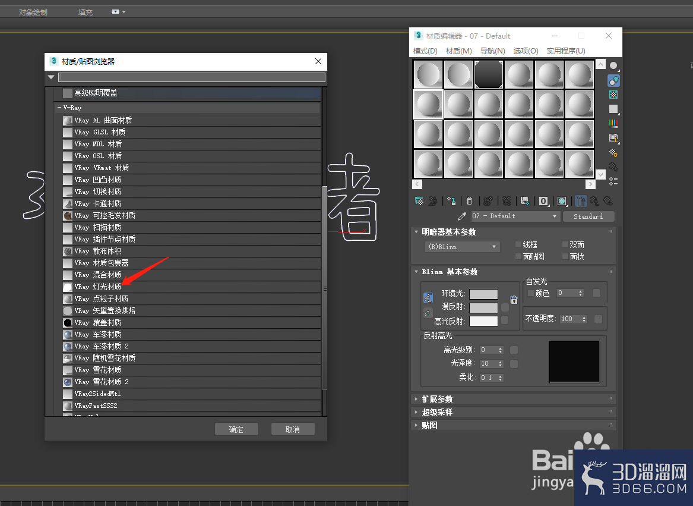
Task: Enable the 线框 checkbox
Action: (518, 244)
